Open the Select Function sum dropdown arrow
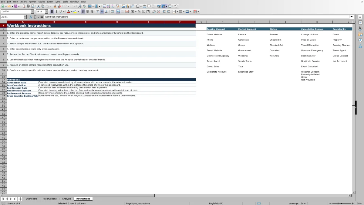This screenshot has height=205, width=364. [38, 17]
